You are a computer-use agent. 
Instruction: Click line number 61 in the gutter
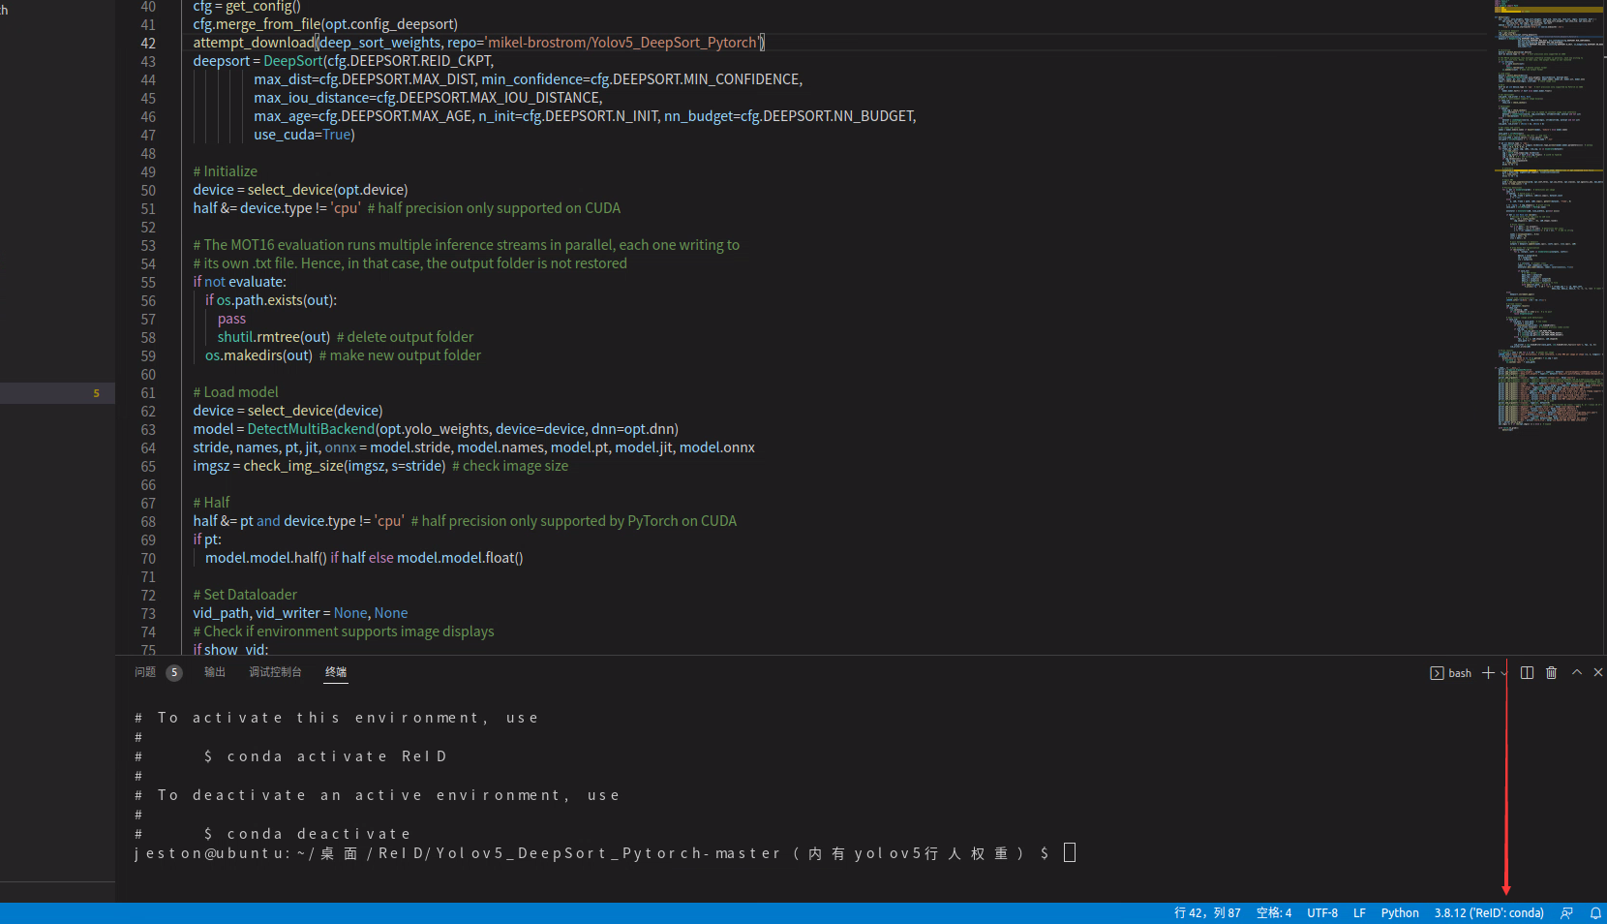[148, 392]
